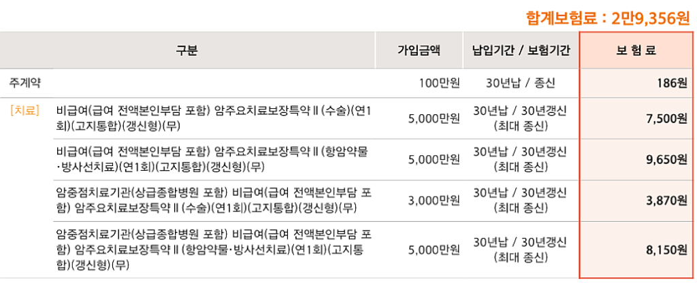Select the 3,870원 premium amount

pyautogui.click(x=666, y=201)
